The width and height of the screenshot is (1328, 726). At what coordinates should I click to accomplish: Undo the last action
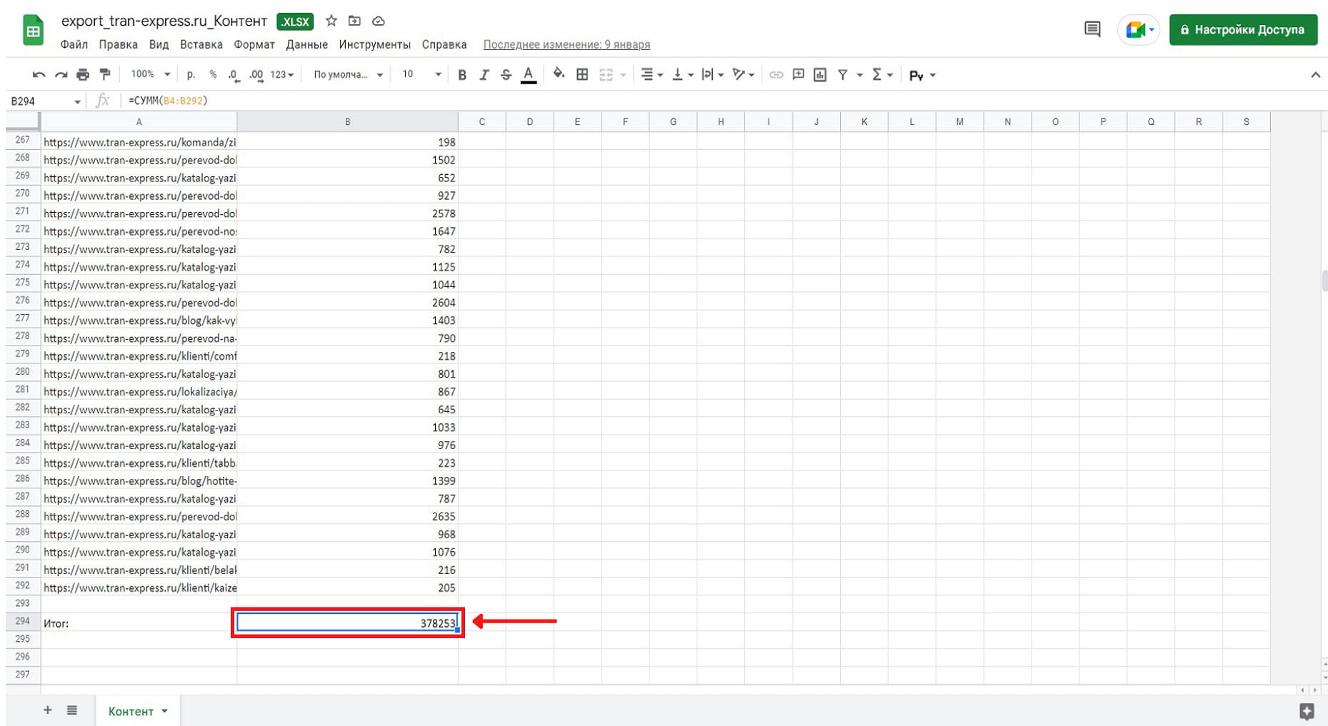[39, 75]
